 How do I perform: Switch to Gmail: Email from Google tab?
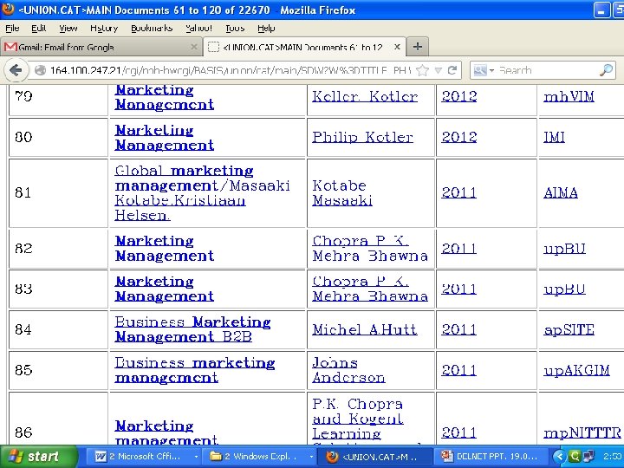click(101, 47)
